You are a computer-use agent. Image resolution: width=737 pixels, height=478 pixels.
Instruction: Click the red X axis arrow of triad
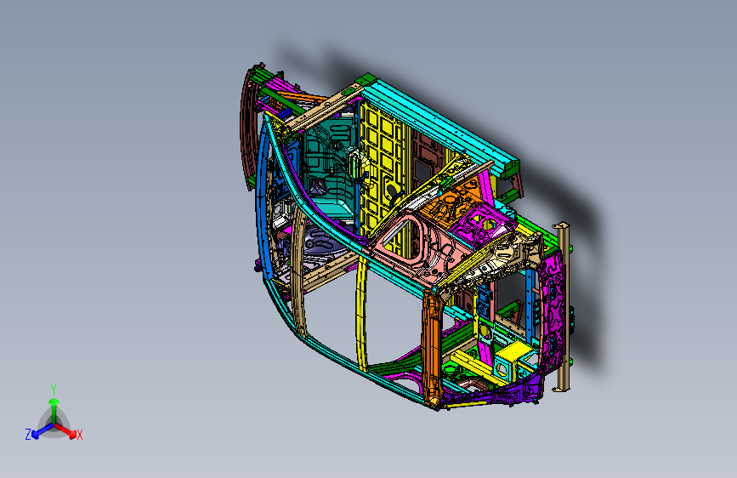(65, 430)
